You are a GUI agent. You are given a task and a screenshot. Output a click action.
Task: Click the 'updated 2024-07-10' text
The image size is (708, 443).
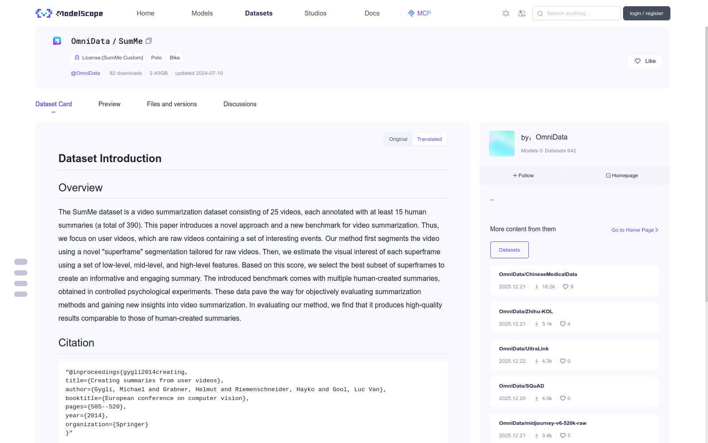(199, 73)
